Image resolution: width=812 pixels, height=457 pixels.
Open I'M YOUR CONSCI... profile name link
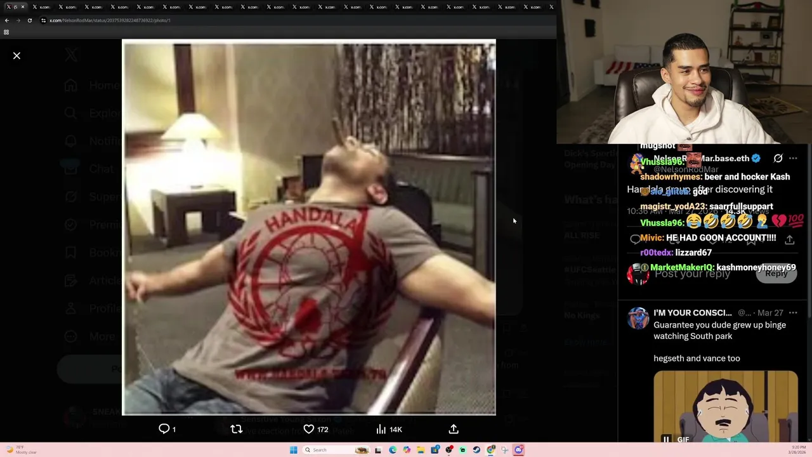tap(692, 313)
